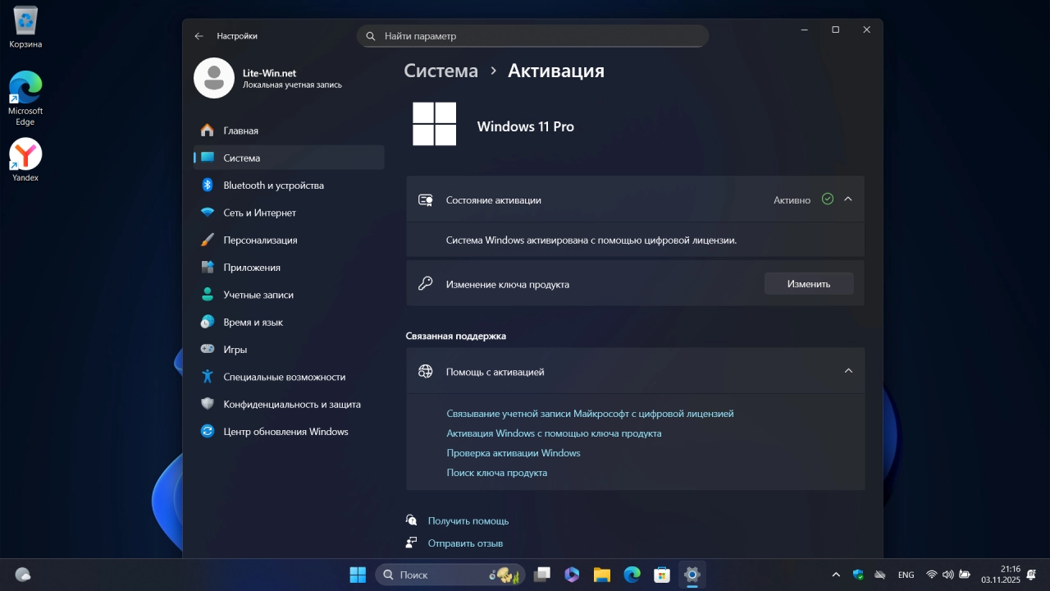Click the Windows logo beside Windows 11 Pro
This screenshot has width=1050, height=591.
[434, 124]
